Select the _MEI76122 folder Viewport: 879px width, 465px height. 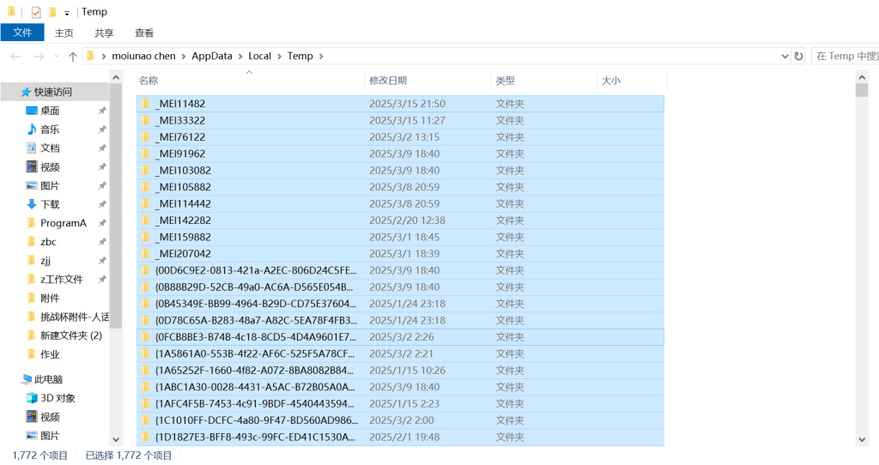click(x=180, y=137)
